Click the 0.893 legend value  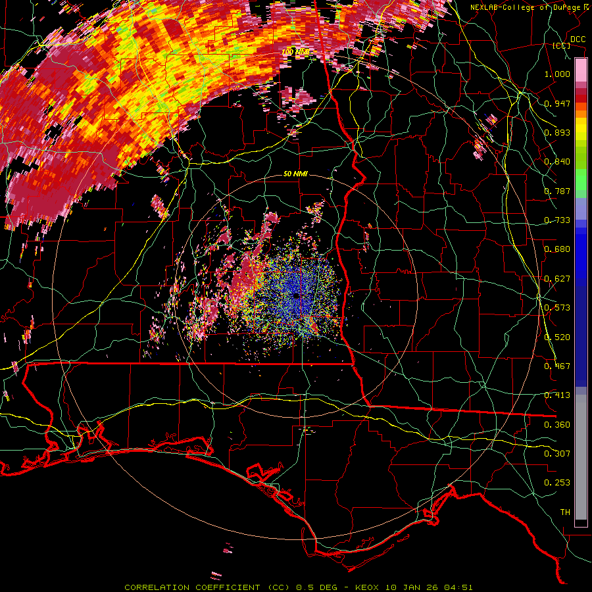tap(557, 132)
